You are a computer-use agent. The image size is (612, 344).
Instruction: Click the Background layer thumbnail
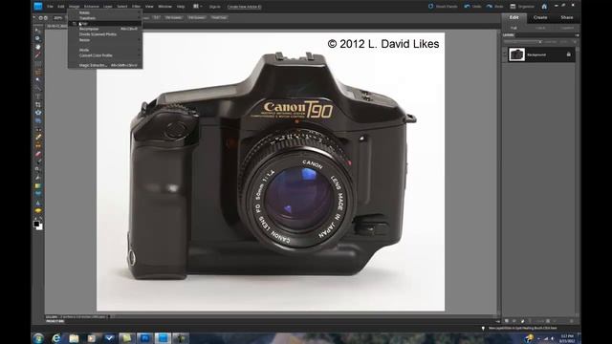click(516, 54)
